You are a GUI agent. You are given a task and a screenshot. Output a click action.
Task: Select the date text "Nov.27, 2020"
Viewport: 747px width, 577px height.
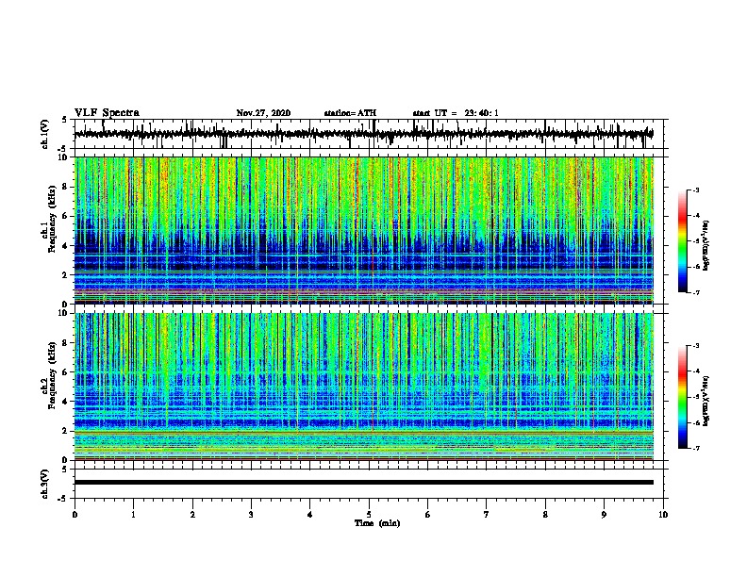click(263, 113)
